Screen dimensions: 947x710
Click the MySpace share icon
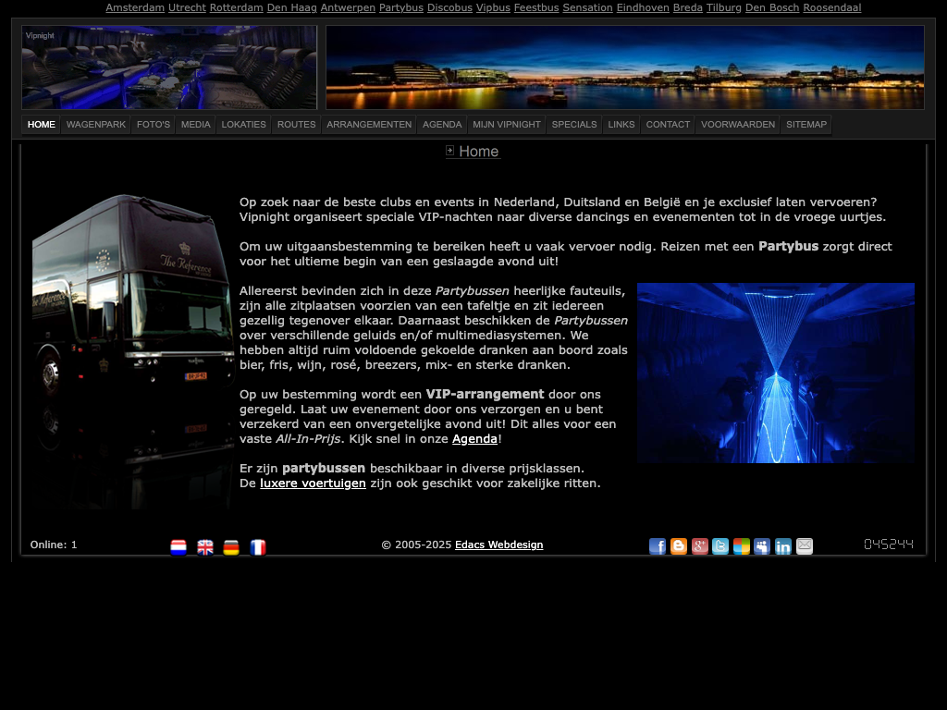tap(762, 546)
